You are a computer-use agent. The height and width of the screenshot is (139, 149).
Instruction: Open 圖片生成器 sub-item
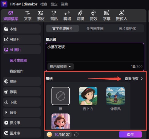click(18, 61)
